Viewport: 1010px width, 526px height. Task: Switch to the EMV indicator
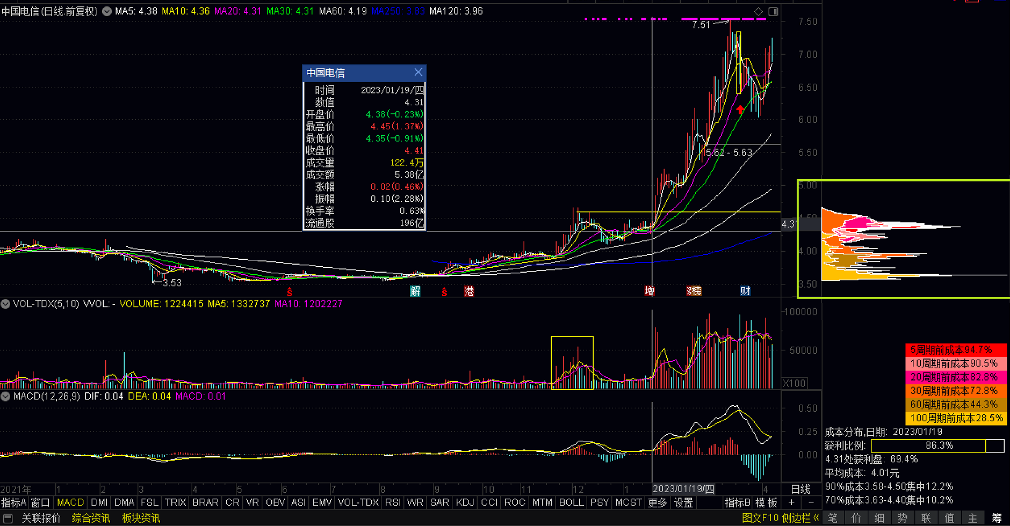tap(322, 502)
